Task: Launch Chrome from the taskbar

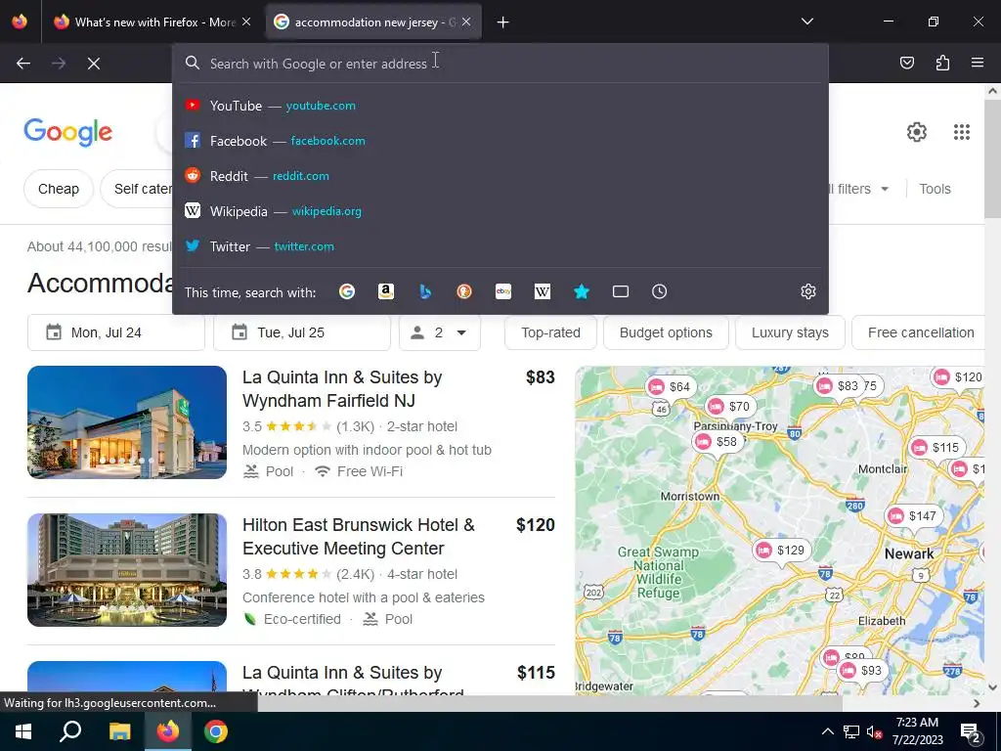Action: (216, 731)
